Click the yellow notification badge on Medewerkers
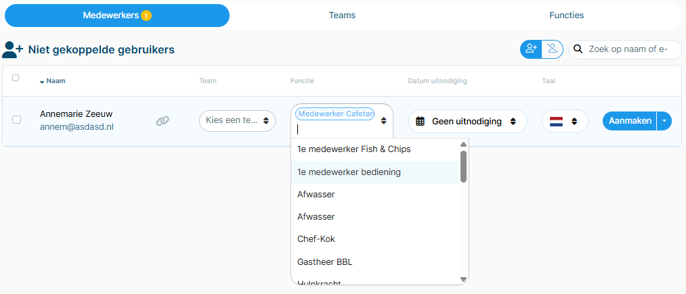686x294 pixels. 146,16
